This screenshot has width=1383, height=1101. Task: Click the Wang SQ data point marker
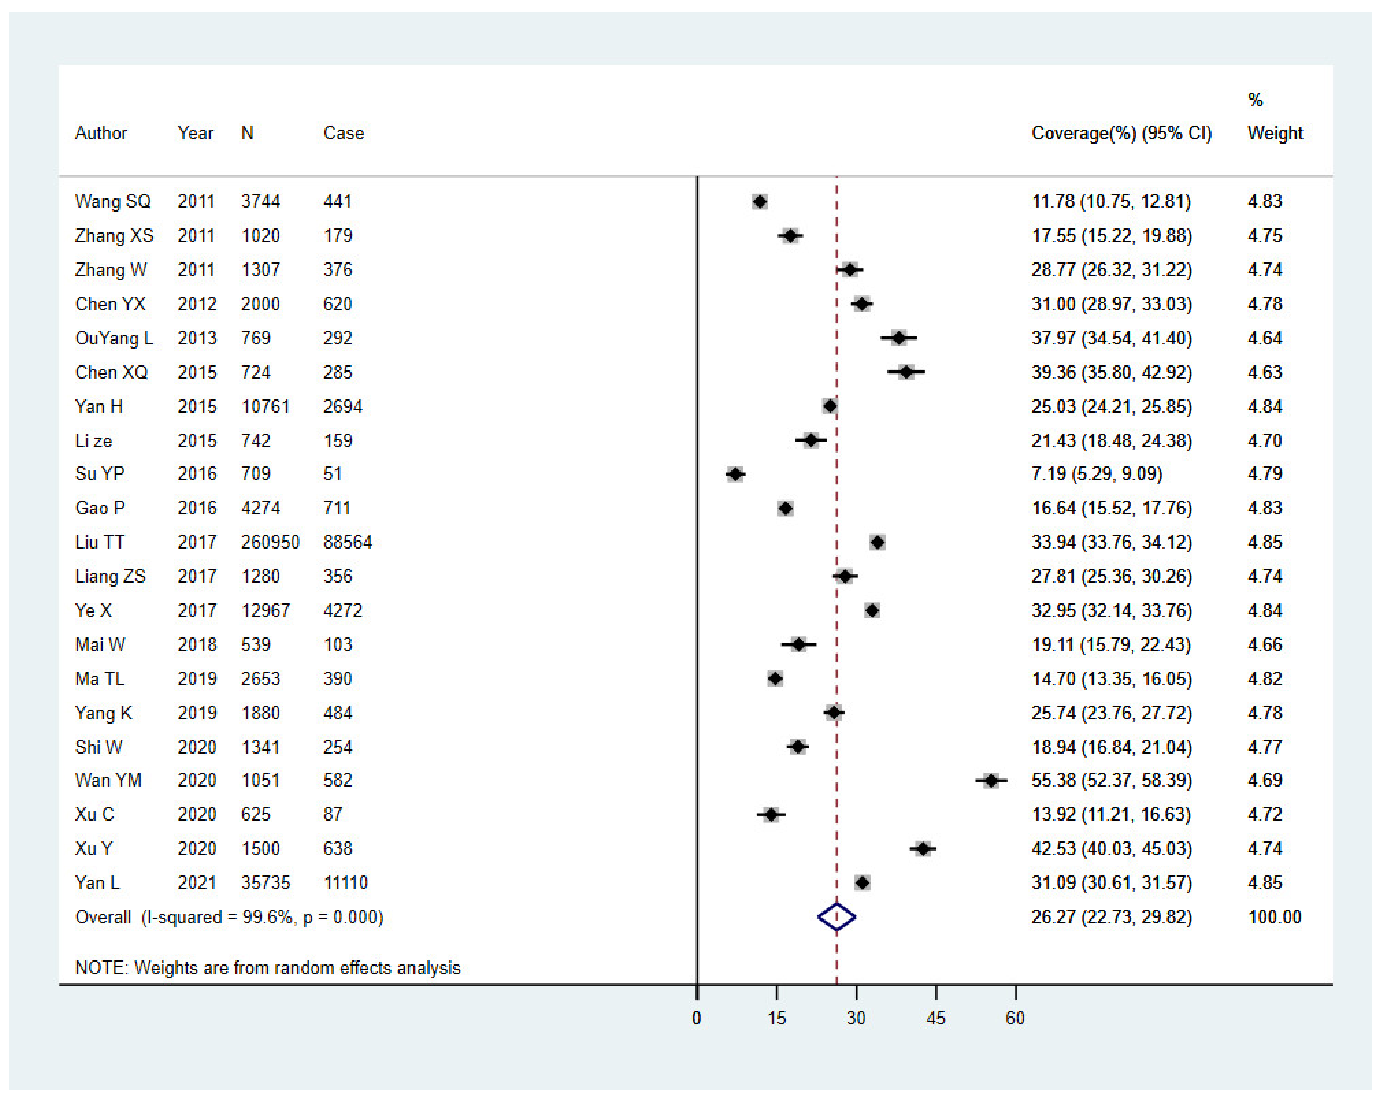tap(760, 202)
